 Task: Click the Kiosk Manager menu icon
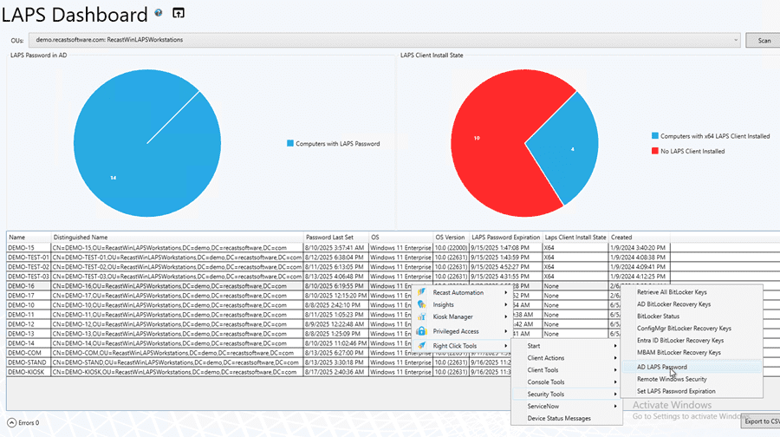click(x=421, y=317)
